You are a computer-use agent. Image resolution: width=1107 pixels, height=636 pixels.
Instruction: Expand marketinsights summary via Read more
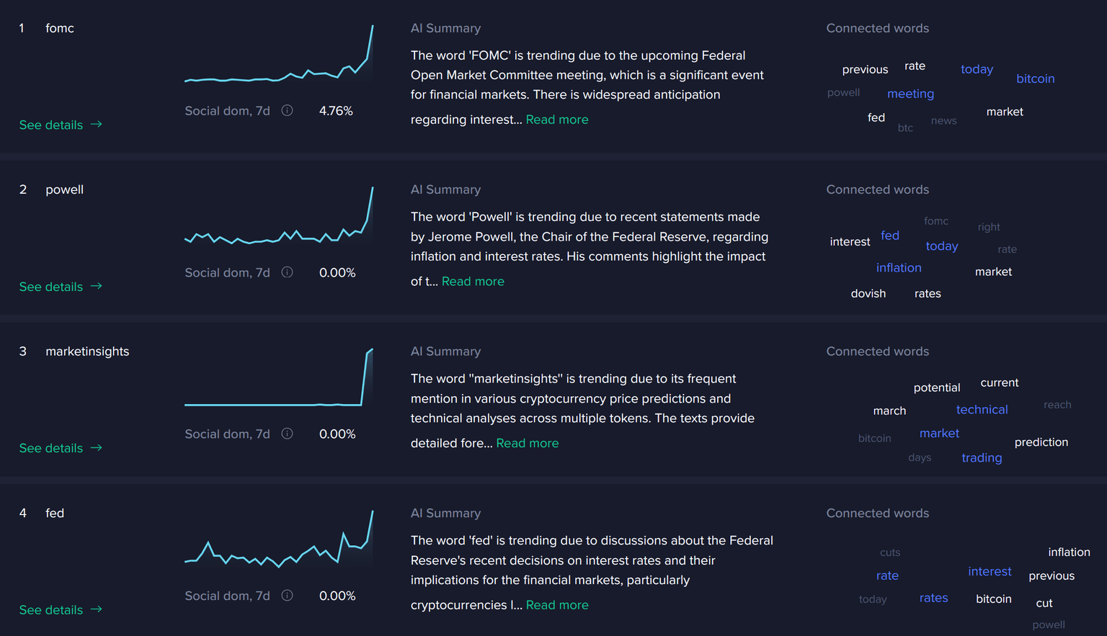(527, 443)
